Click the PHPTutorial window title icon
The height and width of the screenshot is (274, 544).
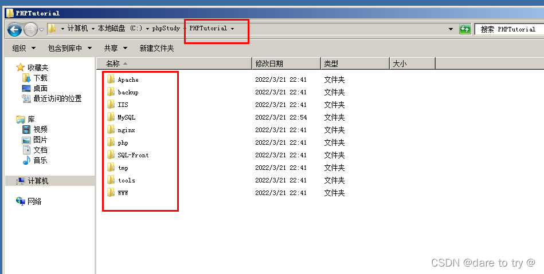(x=10, y=13)
